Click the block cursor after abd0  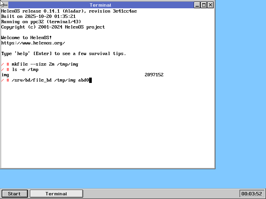[x=90, y=80]
